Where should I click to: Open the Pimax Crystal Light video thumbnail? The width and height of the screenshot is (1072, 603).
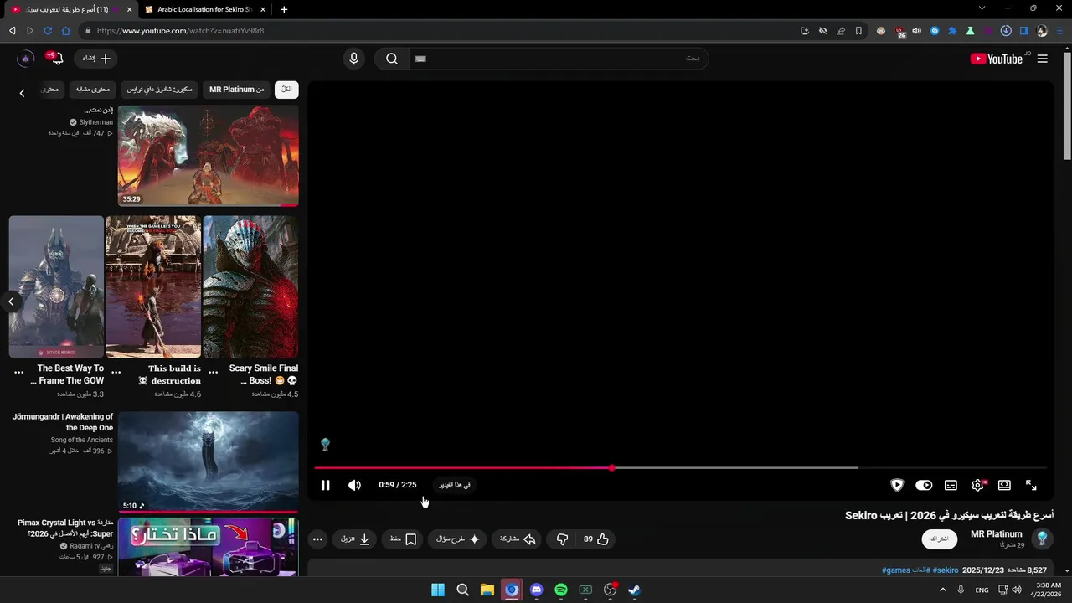(x=209, y=547)
